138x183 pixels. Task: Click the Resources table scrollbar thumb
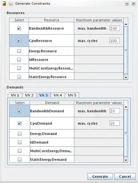point(126,50)
